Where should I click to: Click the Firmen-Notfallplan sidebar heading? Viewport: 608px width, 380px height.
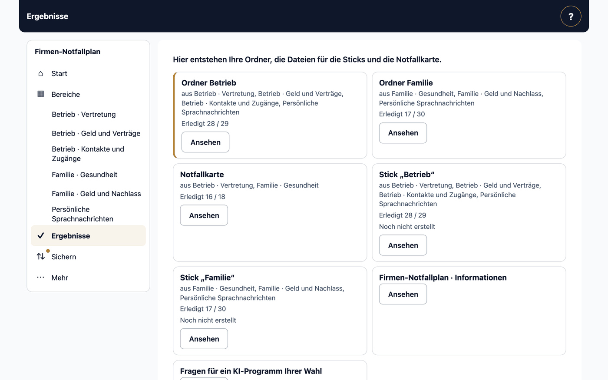(x=68, y=52)
